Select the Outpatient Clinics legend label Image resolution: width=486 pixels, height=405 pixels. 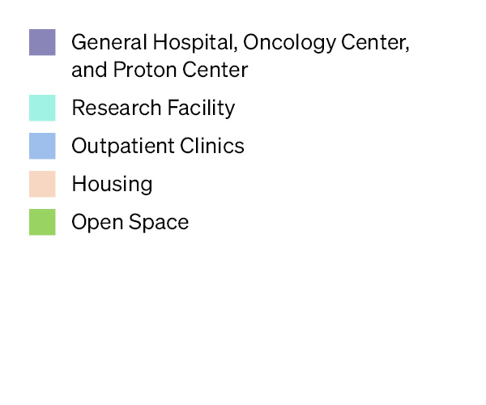click(x=158, y=146)
